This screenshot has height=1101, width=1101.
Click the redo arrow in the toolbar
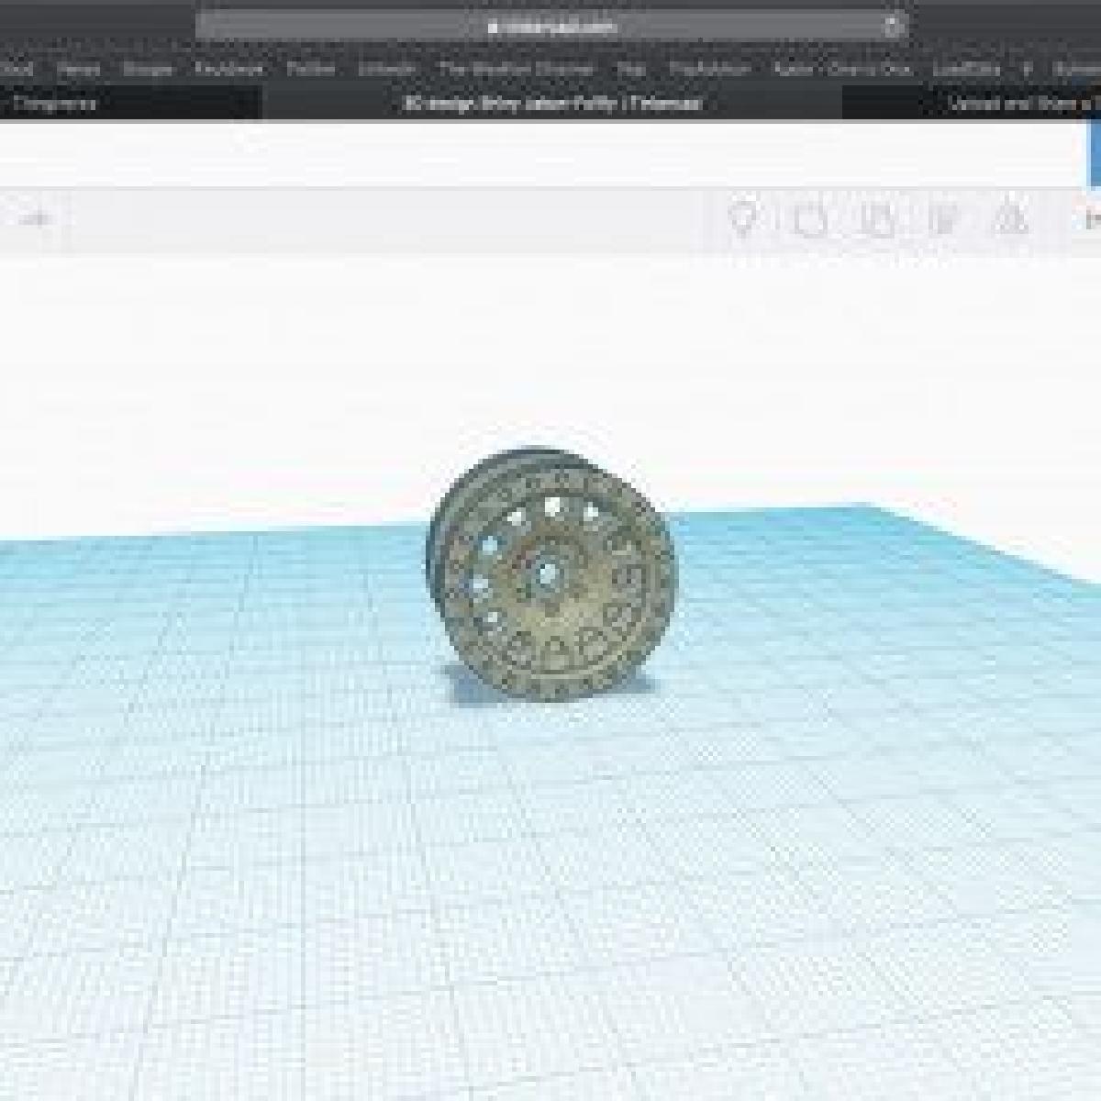(x=39, y=219)
